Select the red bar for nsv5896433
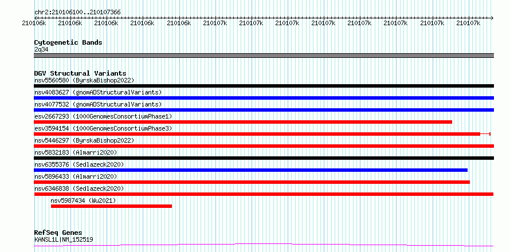Viewport: 510px width, 252px height. [252, 182]
